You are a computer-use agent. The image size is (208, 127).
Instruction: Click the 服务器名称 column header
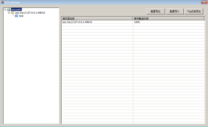coord(97,19)
